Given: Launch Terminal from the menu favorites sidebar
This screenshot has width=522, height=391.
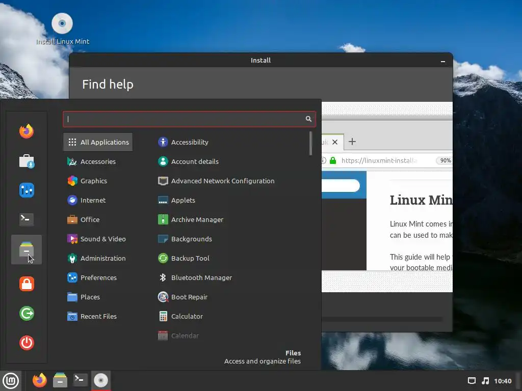Looking at the screenshot, I should point(27,219).
